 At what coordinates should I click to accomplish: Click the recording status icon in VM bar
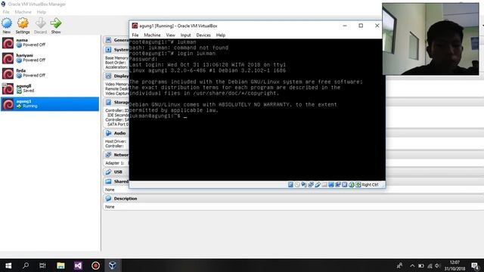click(338, 184)
